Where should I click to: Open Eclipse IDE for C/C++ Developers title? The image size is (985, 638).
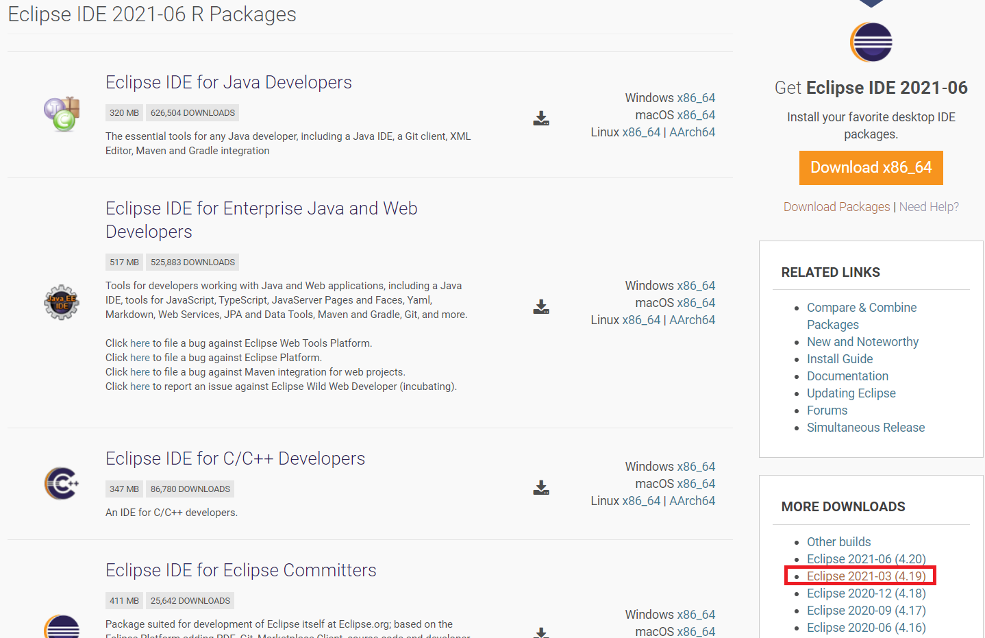(x=235, y=458)
